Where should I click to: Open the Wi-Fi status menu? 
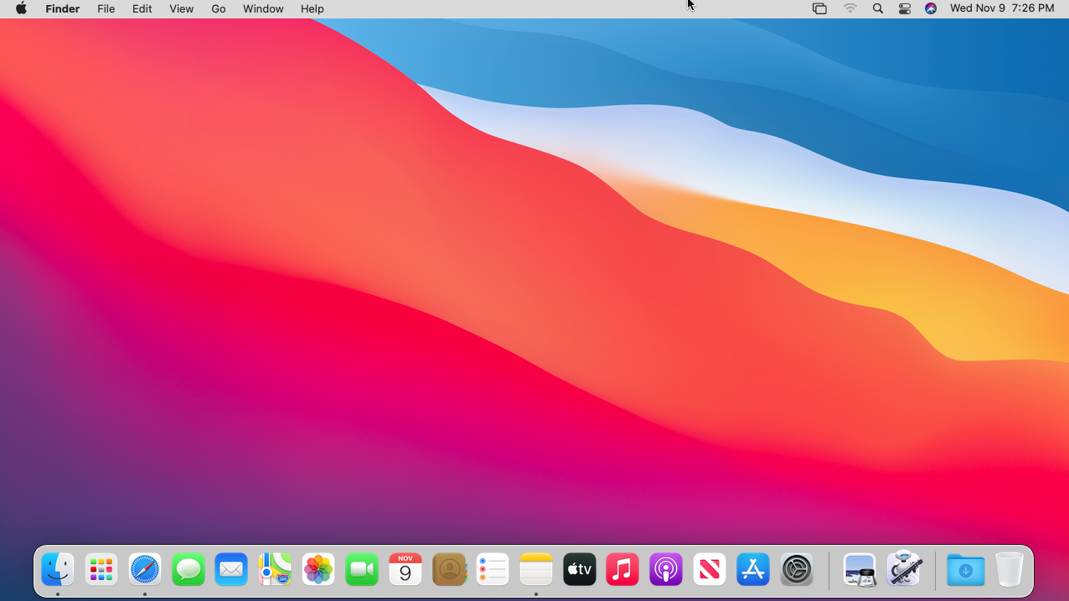pyautogui.click(x=850, y=8)
